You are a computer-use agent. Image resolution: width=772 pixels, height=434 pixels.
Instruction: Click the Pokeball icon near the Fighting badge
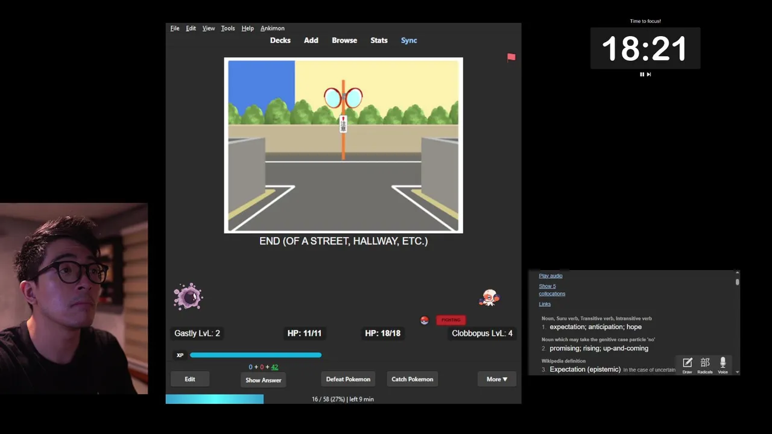(x=425, y=320)
